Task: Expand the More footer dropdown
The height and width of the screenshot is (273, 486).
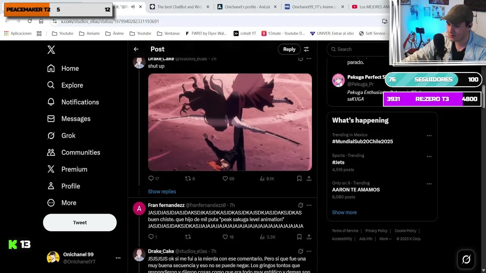Action: pyautogui.click(x=386, y=239)
